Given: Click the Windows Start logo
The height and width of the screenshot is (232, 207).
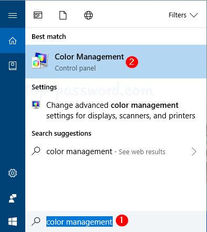Looking at the screenshot, I should tap(13, 221).
